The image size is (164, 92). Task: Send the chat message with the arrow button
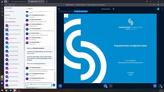tap(54, 85)
